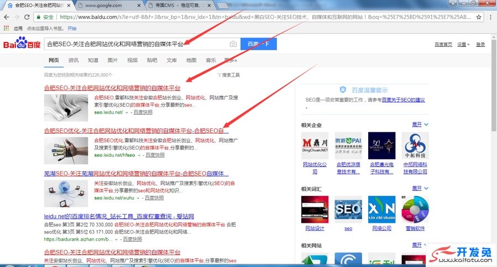The width and height of the screenshot is (497, 267).
Task: Switch to the 图片 search tab
Action: 113,60
